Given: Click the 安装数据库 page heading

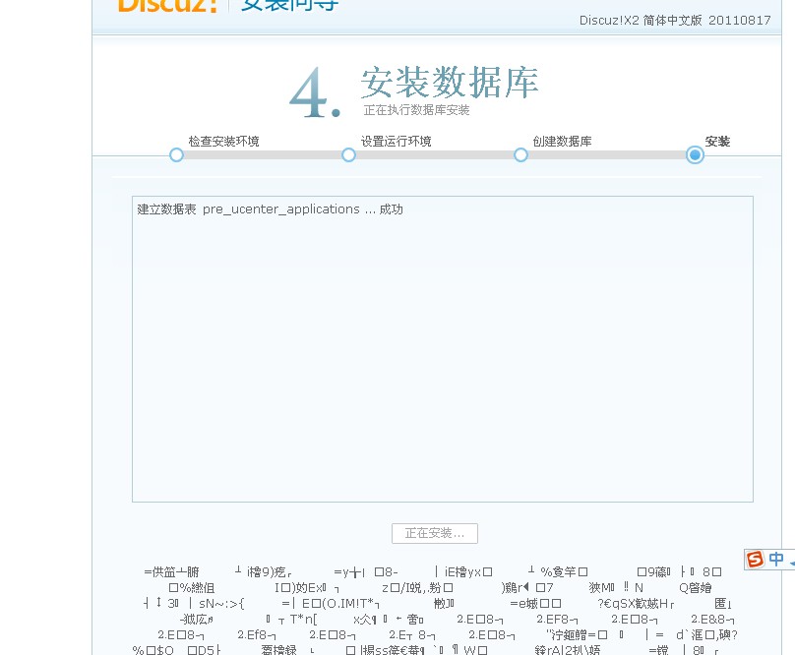Looking at the screenshot, I should click(450, 83).
